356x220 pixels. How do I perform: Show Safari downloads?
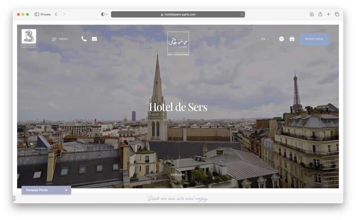[311, 14]
